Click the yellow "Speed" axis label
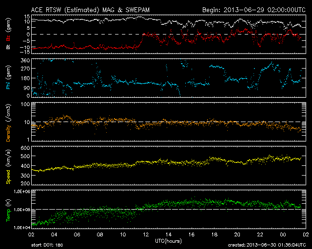Viewport: 312px width, 249px height. 8,177
